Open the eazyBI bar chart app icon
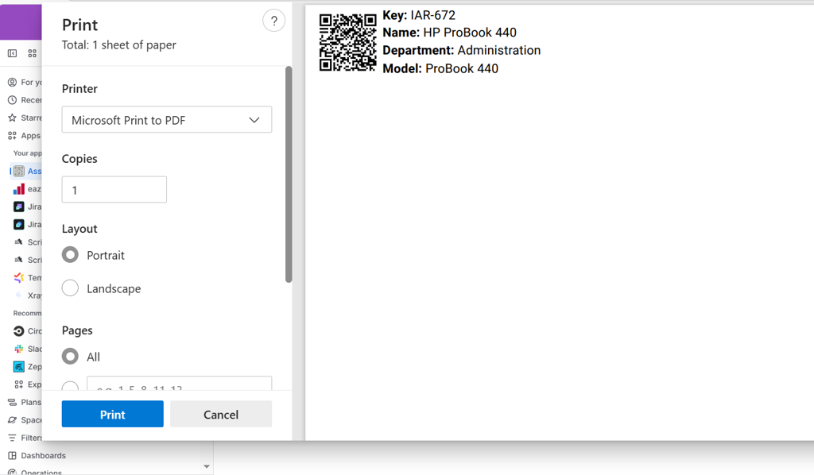 point(19,189)
